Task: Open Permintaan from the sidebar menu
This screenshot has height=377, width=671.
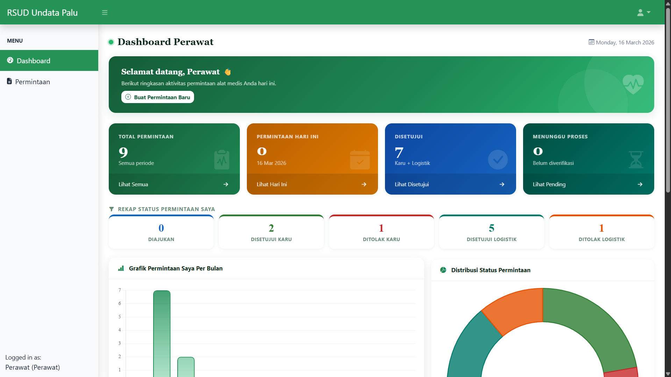Action: tap(33, 82)
